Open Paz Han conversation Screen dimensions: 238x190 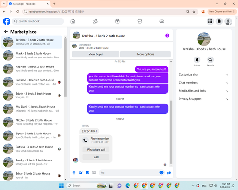click(32, 69)
